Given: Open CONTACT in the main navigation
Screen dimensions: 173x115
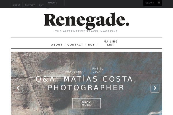Looking at the screenshot, I should 75,45.
